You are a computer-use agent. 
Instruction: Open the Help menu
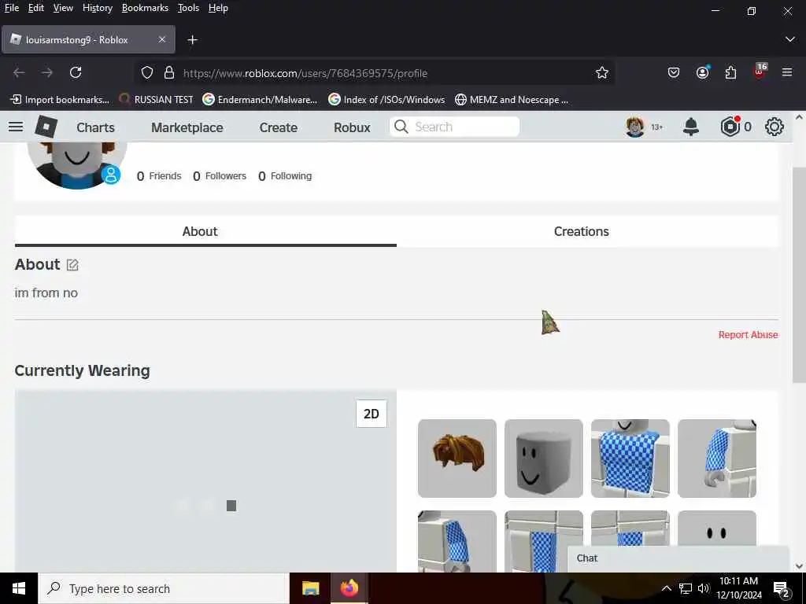click(218, 8)
